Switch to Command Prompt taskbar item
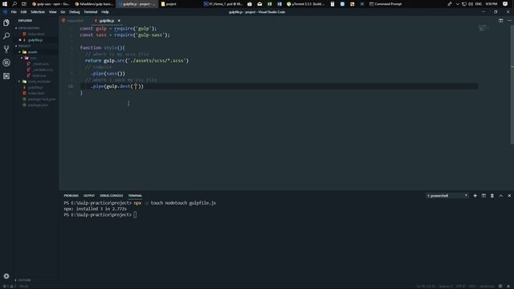This screenshot has height=289, width=514. (x=385, y=4)
